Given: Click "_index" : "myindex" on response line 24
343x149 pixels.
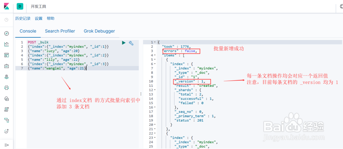Looking at the screenshot, I should [x=196, y=142].
